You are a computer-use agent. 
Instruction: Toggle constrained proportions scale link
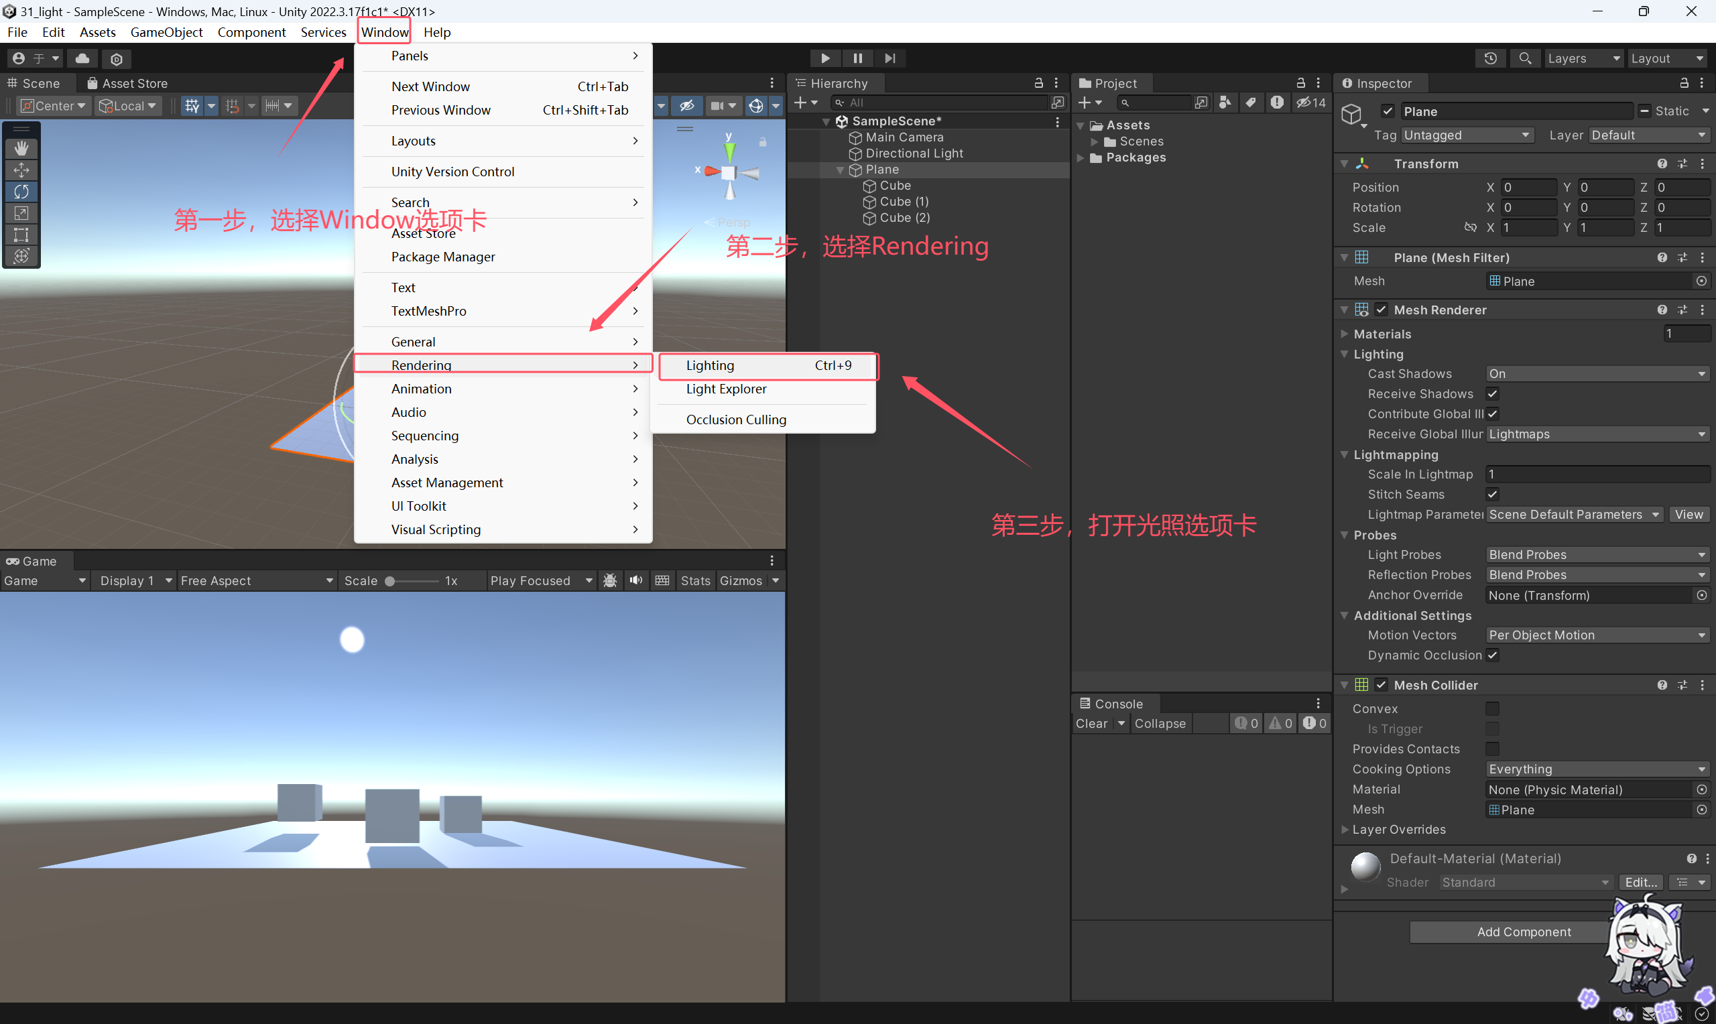pos(1471,227)
